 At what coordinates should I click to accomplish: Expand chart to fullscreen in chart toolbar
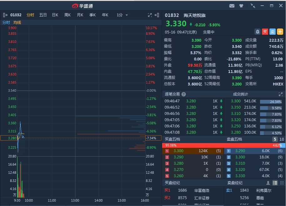[x=150, y=15]
